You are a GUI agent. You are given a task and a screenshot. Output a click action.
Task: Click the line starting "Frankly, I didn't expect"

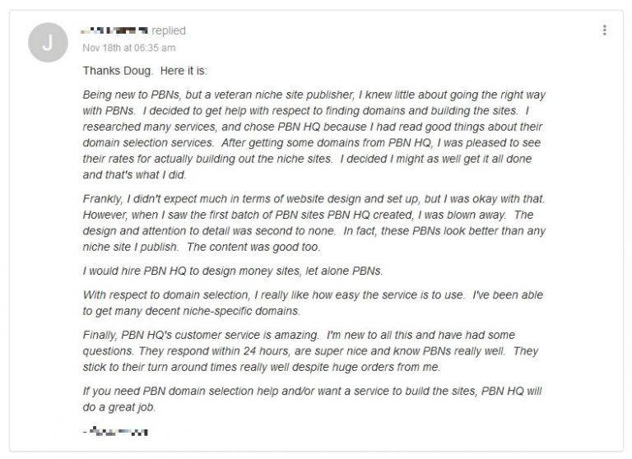point(314,198)
